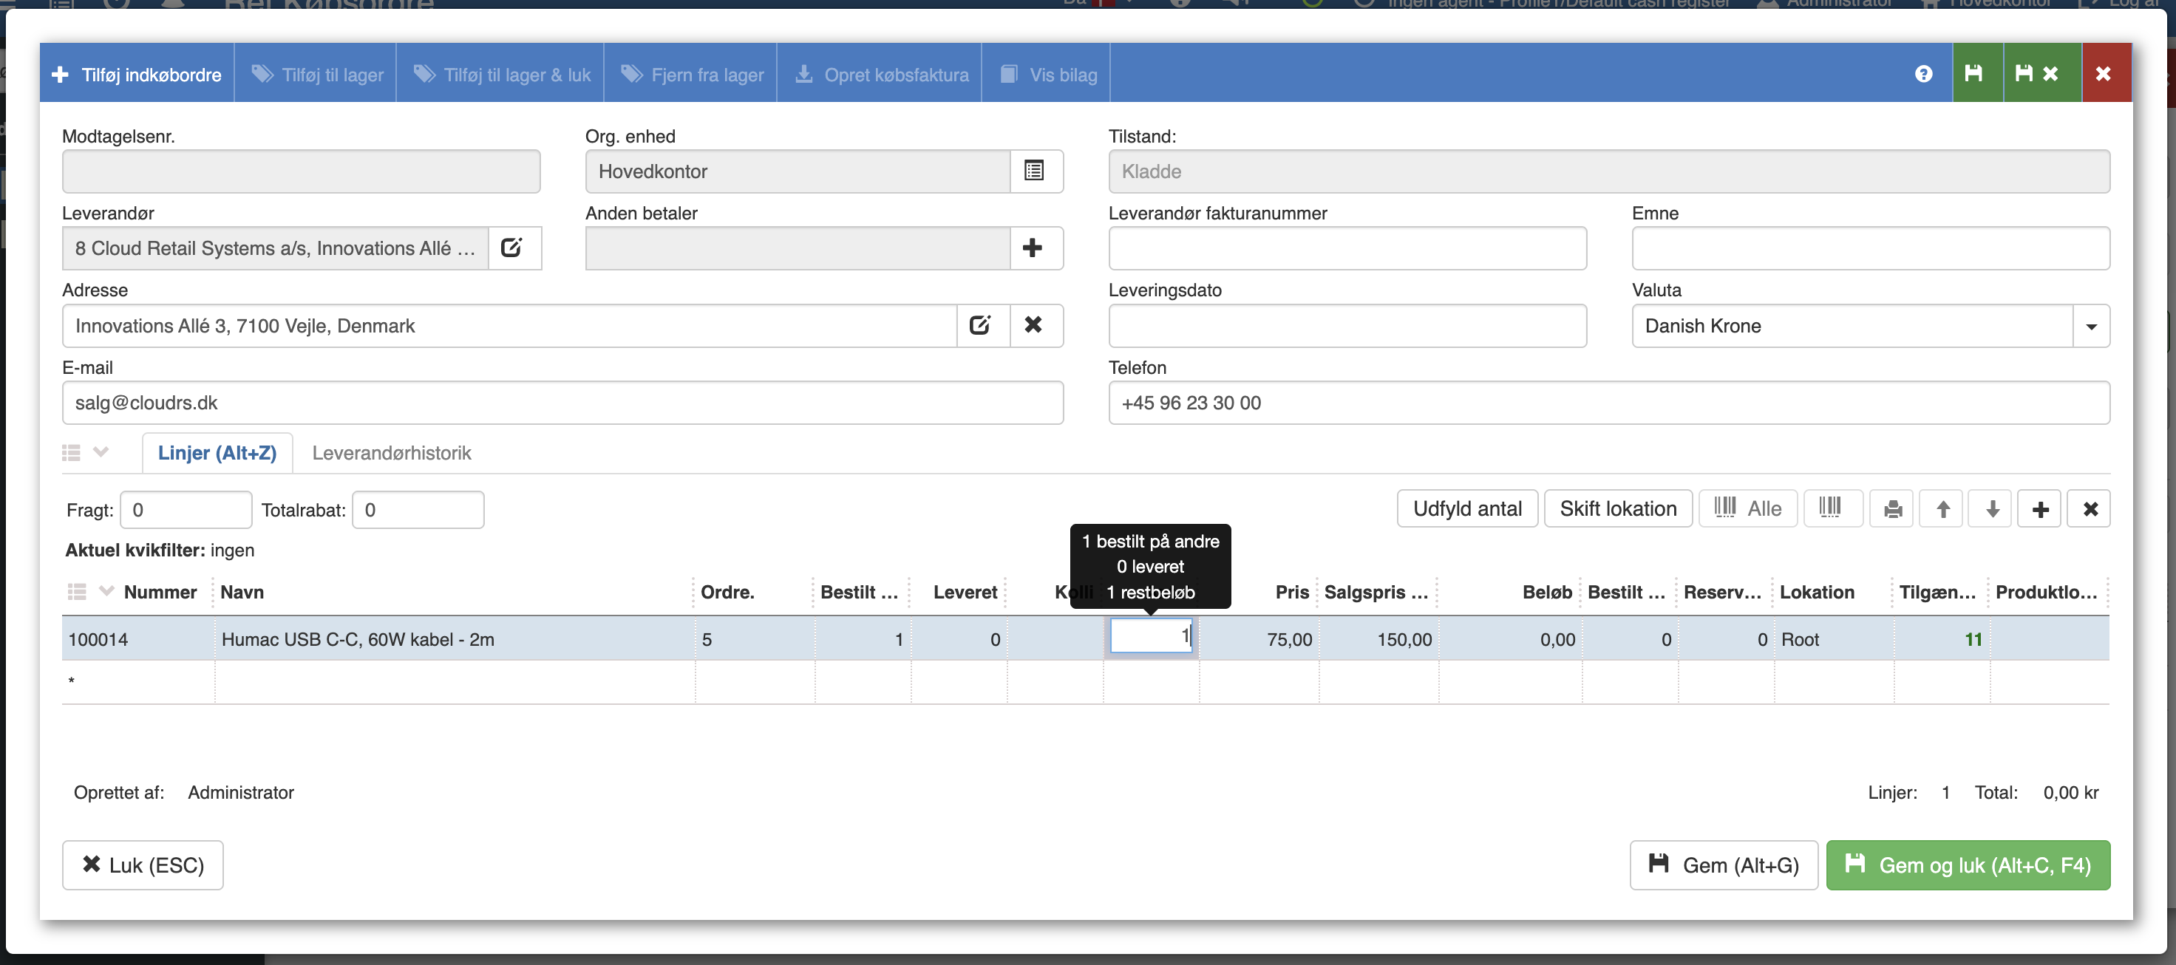Image resolution: width=2176 pixels, height=965 pixels.
Task: Click Opret købsfaktura in toolbar
Action: click(x=881, y=75)
